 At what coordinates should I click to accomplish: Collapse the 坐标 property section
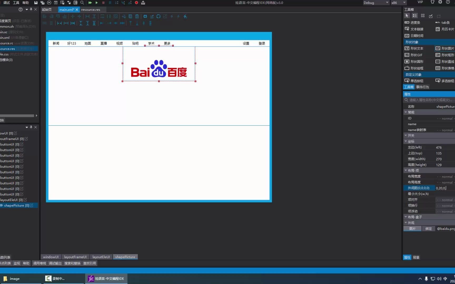406,141
